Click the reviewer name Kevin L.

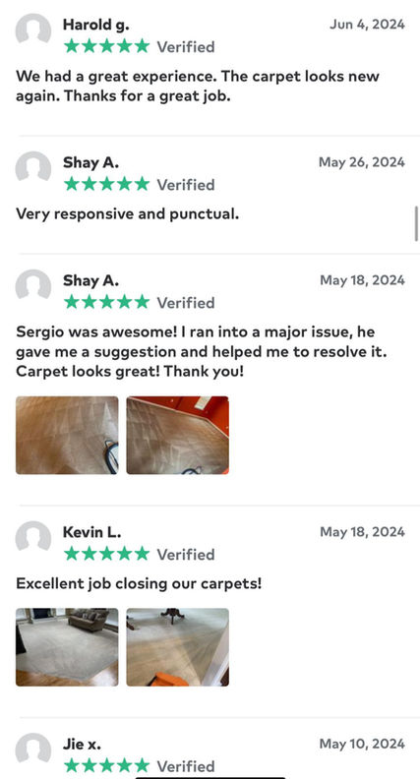pos(91,532)
